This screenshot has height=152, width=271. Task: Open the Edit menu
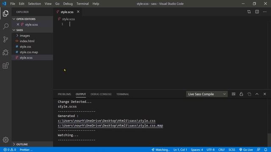pyautogui.click(x=22, y=4)
